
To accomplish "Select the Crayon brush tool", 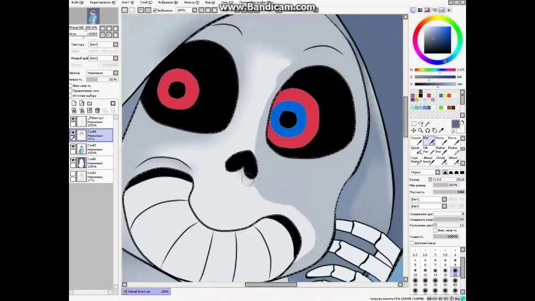I will 416,140.
